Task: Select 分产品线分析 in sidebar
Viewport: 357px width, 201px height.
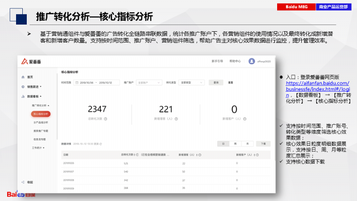Action: [x=41, y=122]
